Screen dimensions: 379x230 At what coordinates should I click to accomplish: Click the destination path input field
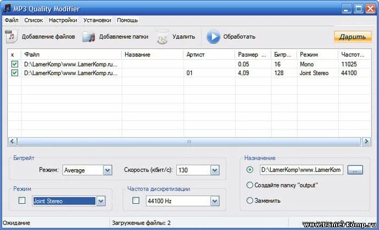tap(301, 170)
